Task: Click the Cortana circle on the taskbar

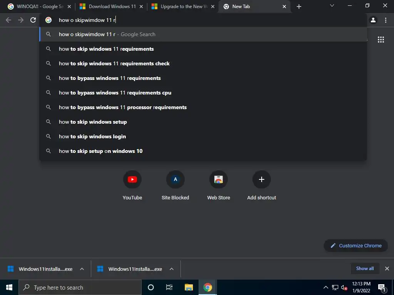Action: [151, 287]
